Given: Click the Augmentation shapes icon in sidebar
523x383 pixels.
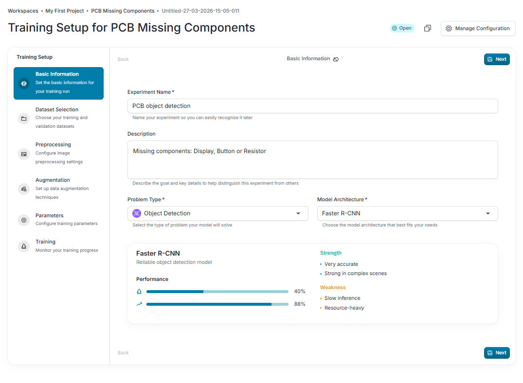Looking at the screenshot, I should (x=24, y=189).
